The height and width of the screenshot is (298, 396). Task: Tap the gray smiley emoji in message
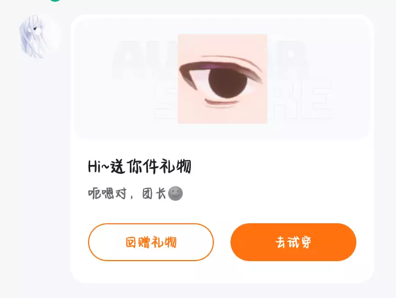pyautogui.click(x=175, y=194)
